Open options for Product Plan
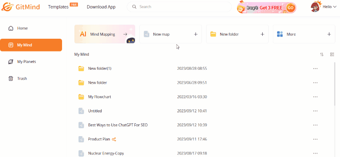The image size is (340, 157). point(315,139)
